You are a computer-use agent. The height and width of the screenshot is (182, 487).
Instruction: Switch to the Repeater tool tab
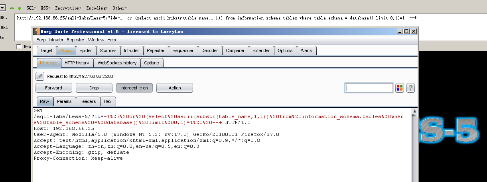click(156, 50)
